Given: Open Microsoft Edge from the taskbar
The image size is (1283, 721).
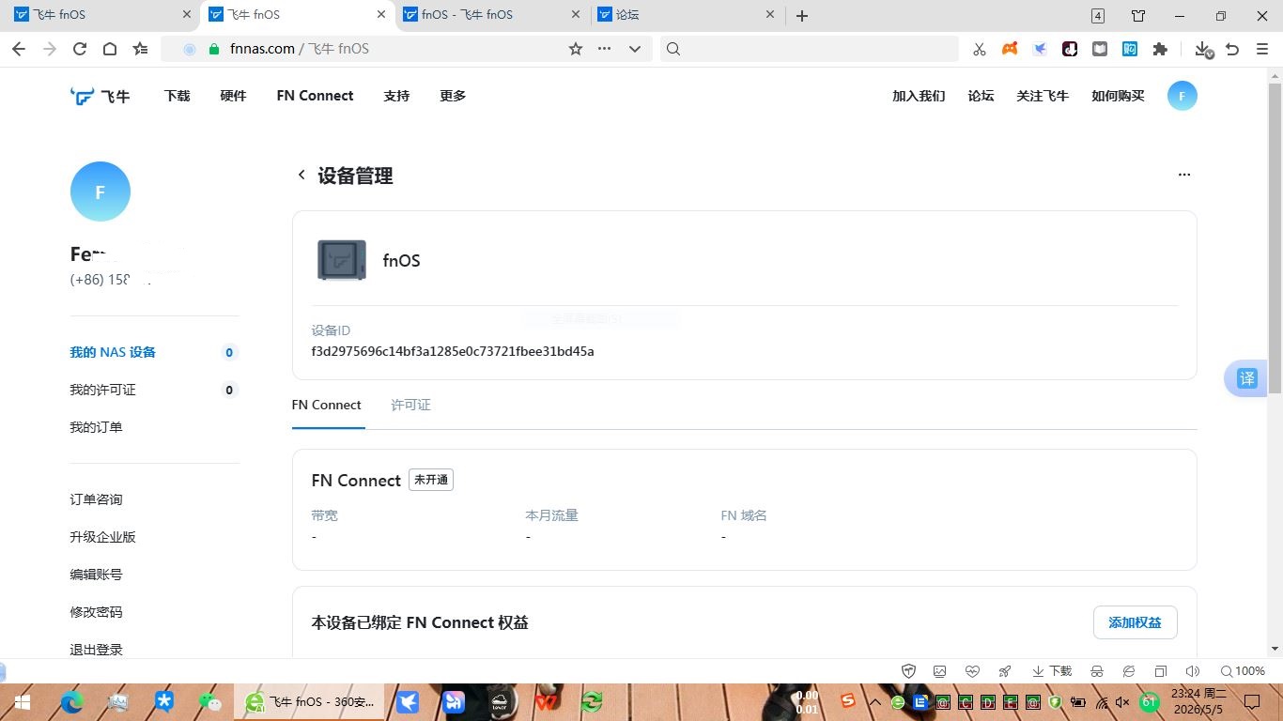Looking at the screenshot, I should 71,701.
